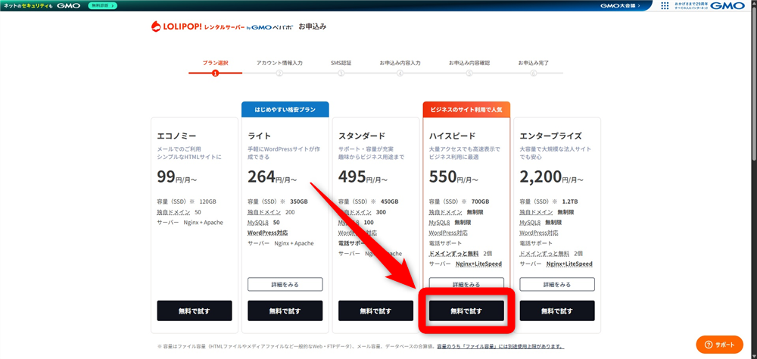
Task: Click the 99円/月 price
Action: (177, 177)
